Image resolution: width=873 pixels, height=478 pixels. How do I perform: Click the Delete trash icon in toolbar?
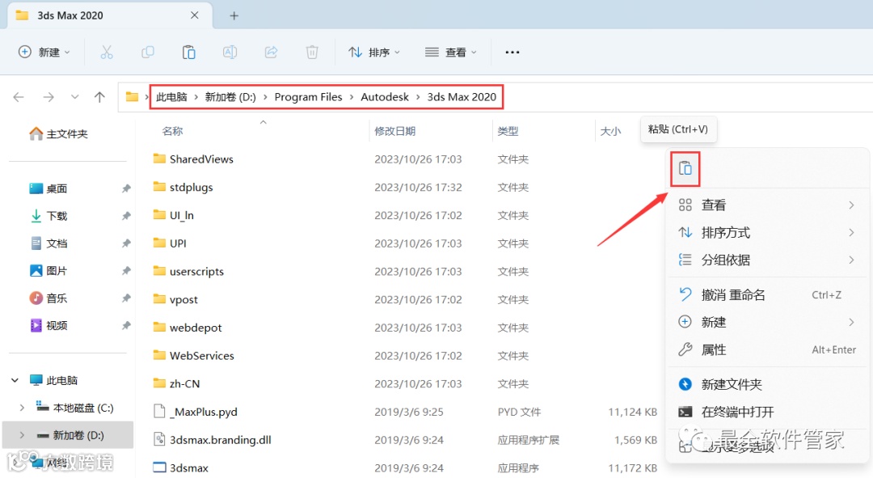(x=312, y=53)
